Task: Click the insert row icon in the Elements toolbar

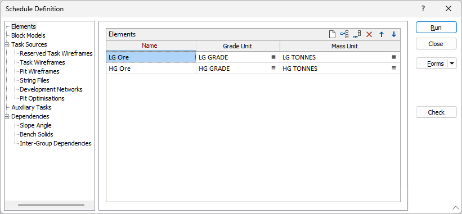Action: tap(344, 34)
